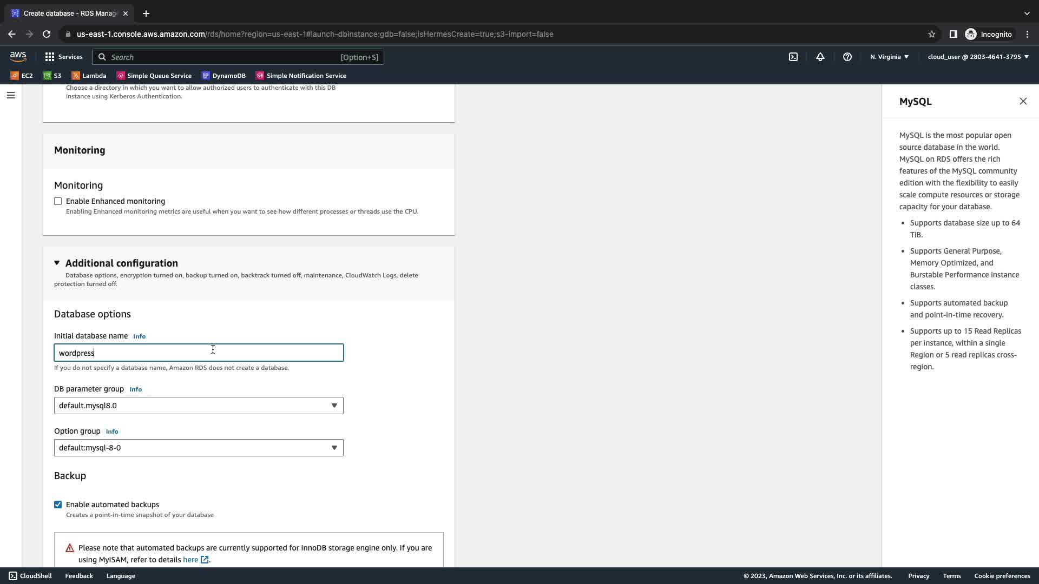This screenshot has width=1039, height=584.
Task: Open the Option group dropdown
Action: 199,448
